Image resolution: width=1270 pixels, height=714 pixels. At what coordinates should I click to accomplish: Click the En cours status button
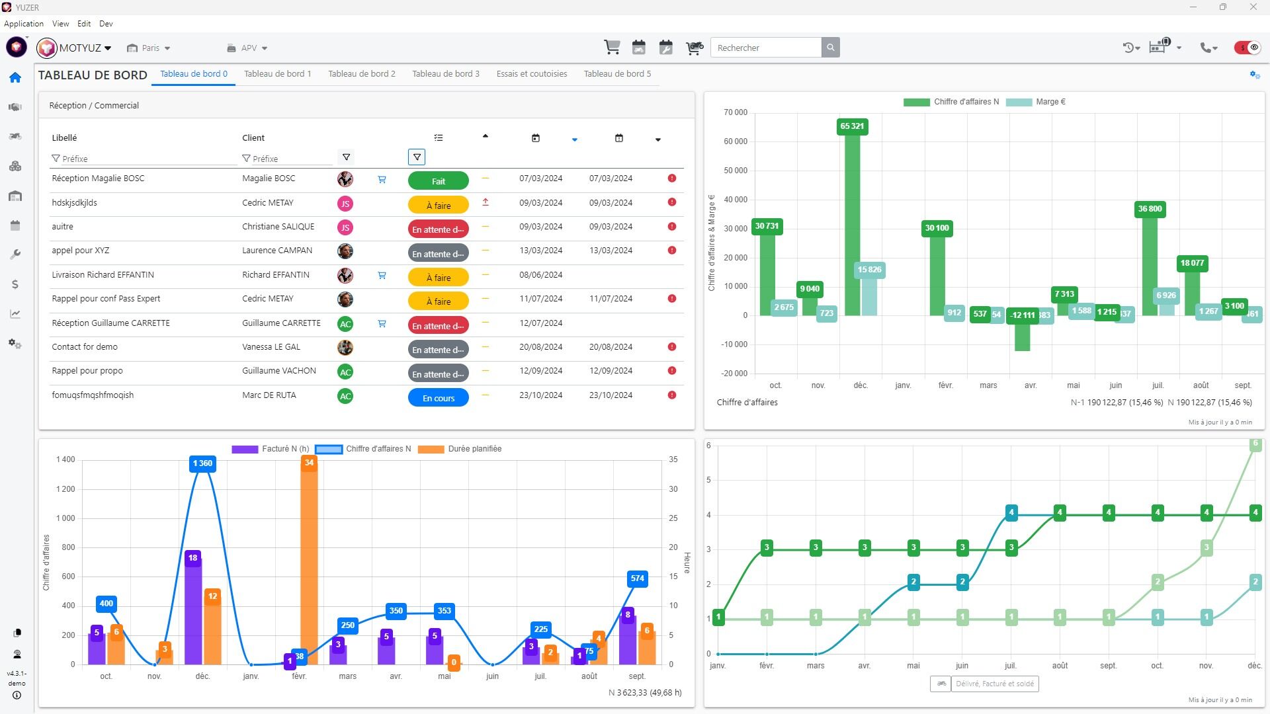point(438,398)
